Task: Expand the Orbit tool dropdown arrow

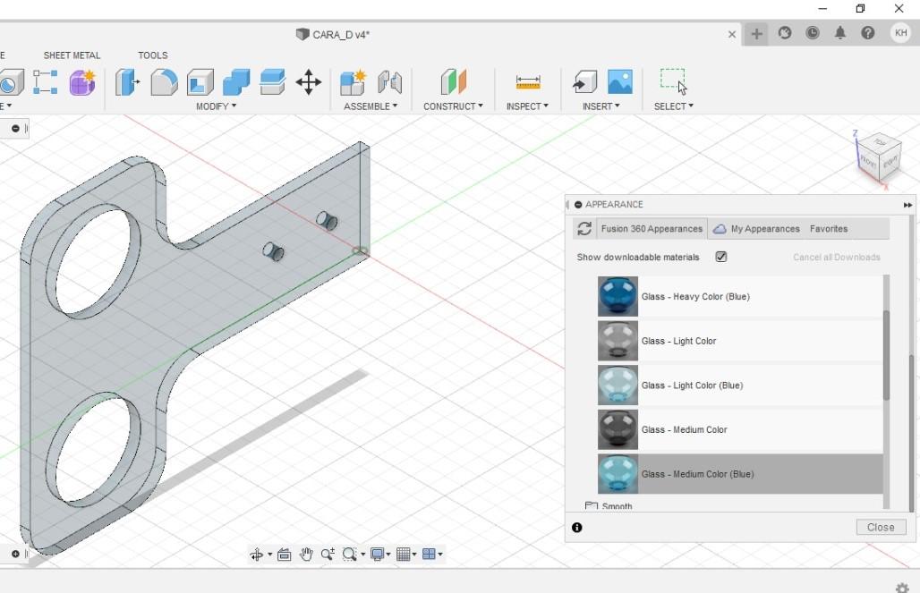Action: tap(270, 555)
